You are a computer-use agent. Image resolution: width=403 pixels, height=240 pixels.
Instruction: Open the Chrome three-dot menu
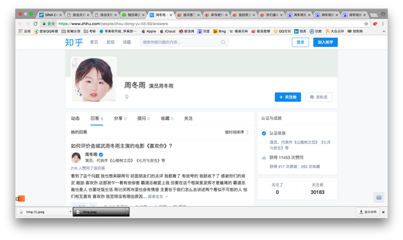pos(383,24)
